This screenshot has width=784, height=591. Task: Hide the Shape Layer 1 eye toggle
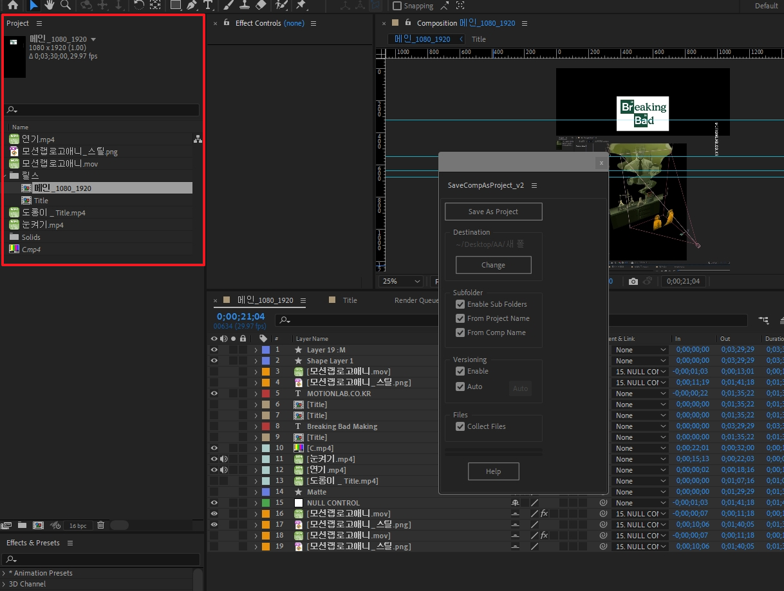(x=214, y=361)
